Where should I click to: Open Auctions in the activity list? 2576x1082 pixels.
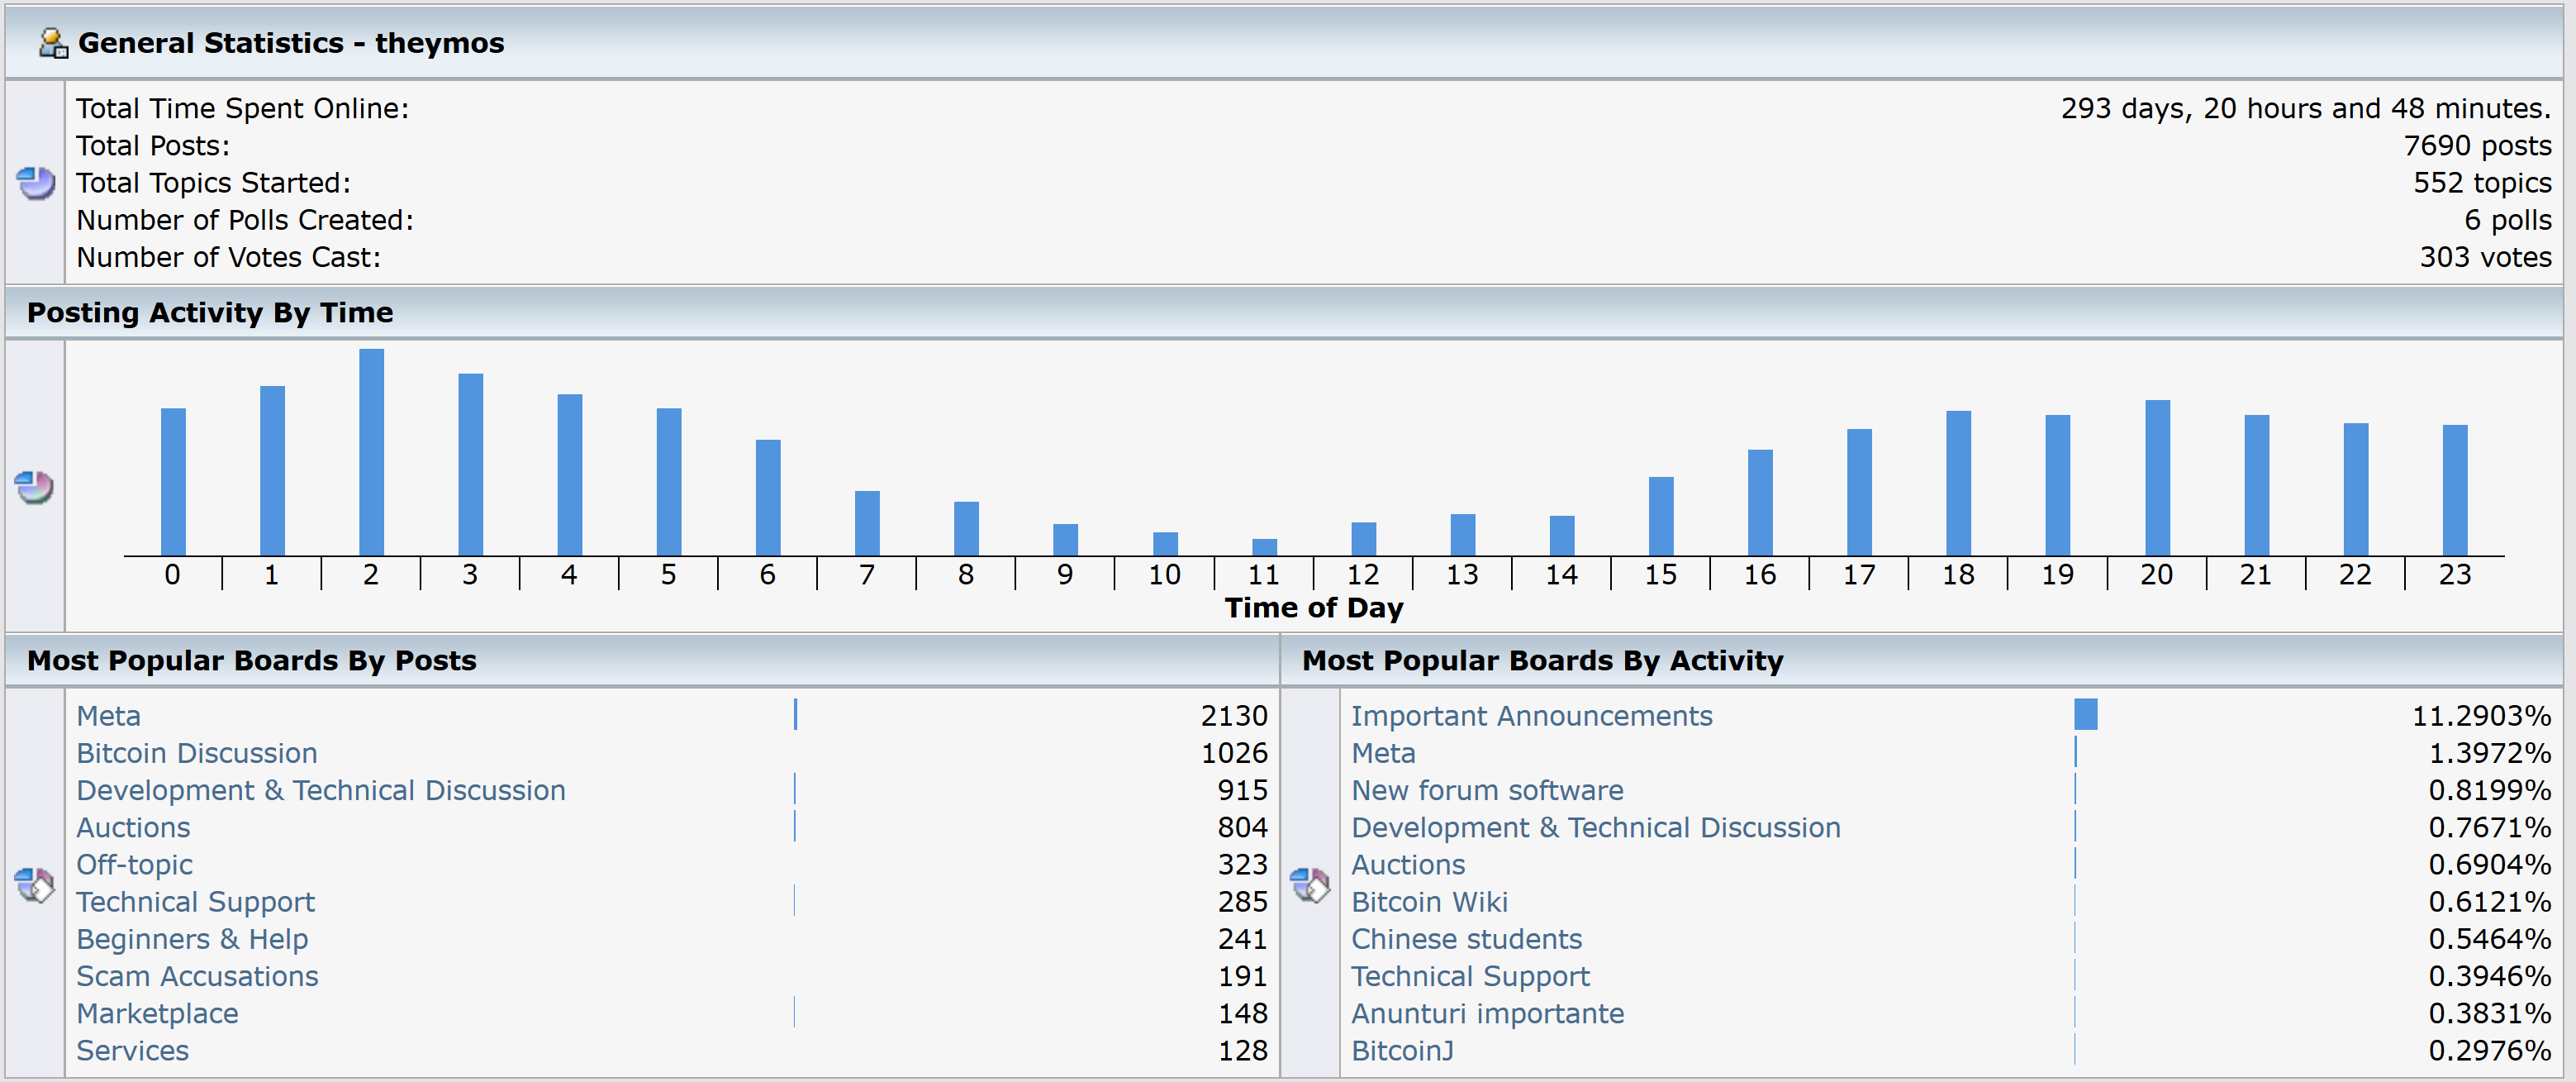pos(1408,864)
